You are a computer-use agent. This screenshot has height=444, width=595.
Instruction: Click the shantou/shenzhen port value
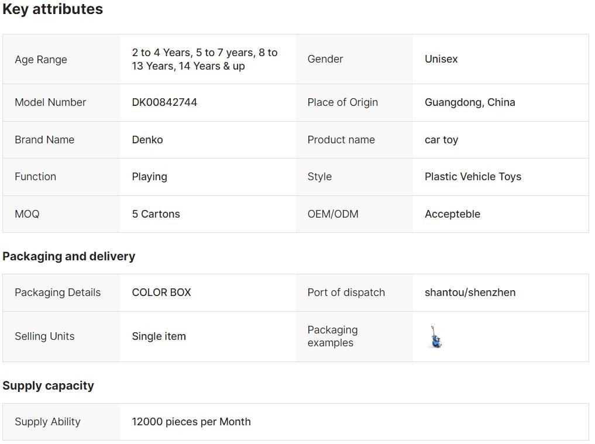coord(470,292)
